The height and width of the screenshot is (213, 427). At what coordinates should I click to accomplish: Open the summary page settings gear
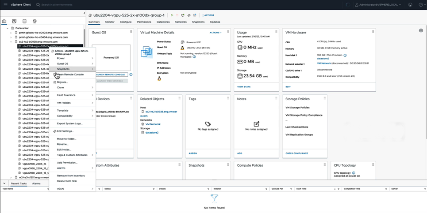[421, 30]
